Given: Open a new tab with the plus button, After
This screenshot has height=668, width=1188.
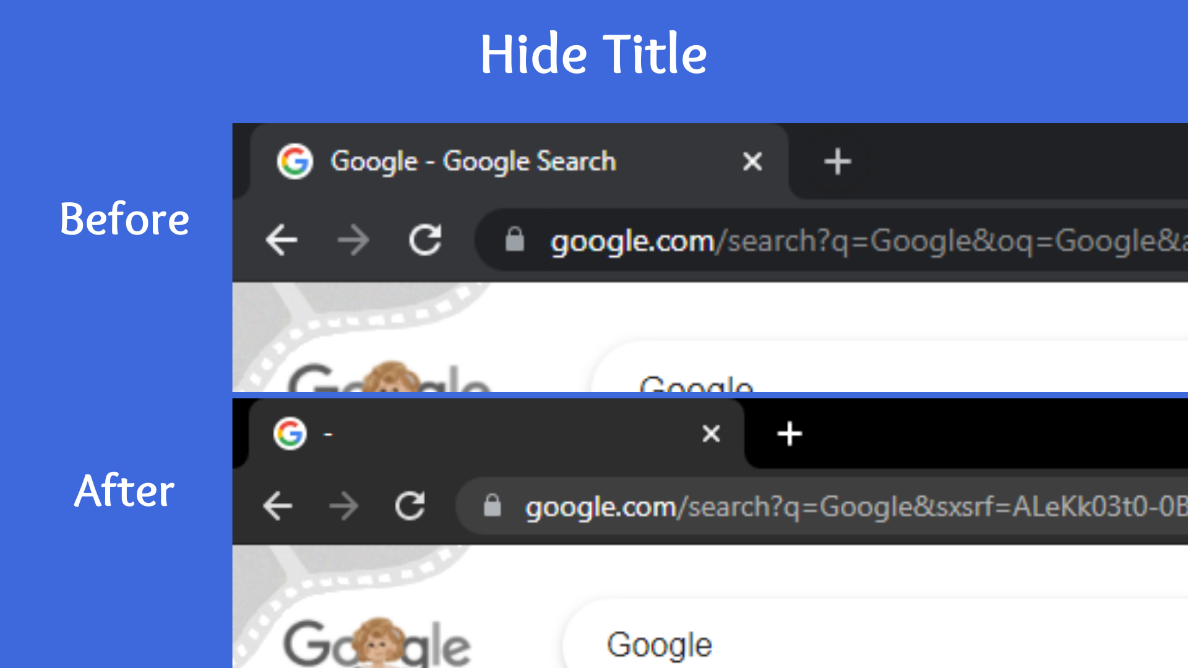Looking at the screenshot, I should 790,434.
